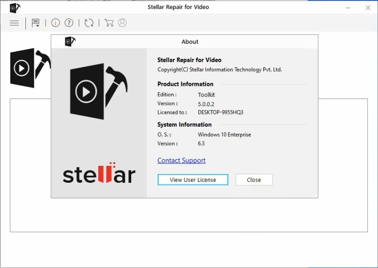This screenshot has width=378, height=268.
Task: Click the Windows 10 Enterprise text
Action: [x=224, y=135]
